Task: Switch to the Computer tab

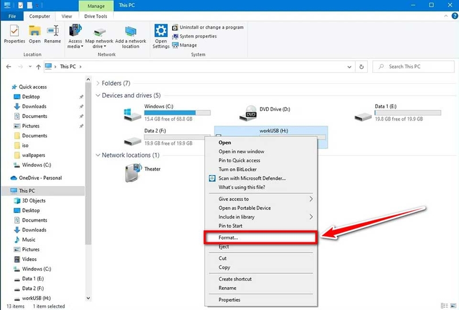Action: [x=40, y=16]
